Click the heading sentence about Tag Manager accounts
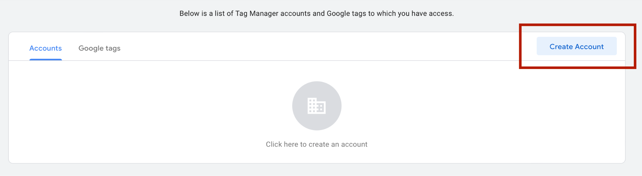This screenshot has width=642, height=176. tap(317, 13)
